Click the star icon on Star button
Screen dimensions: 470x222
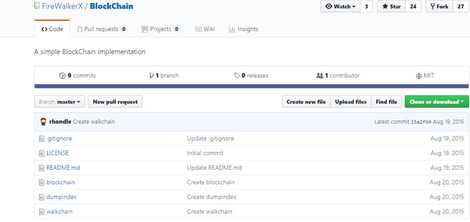385,6
